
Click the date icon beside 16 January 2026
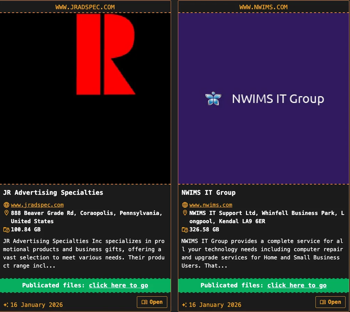[6, 304]
